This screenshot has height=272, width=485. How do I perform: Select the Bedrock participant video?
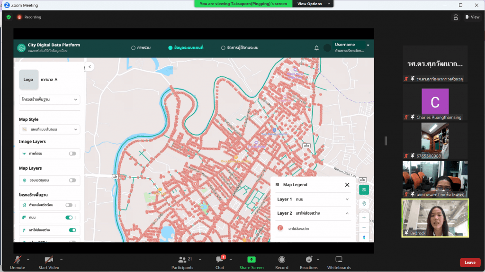point(435,218)
